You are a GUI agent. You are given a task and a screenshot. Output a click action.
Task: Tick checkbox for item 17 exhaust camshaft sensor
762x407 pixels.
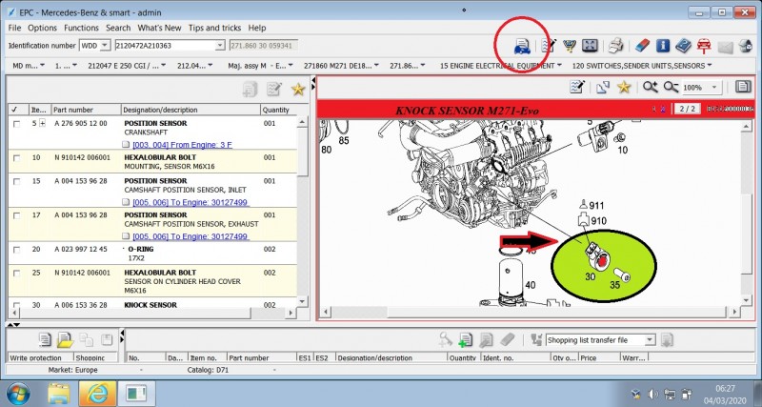click(17, 215)
